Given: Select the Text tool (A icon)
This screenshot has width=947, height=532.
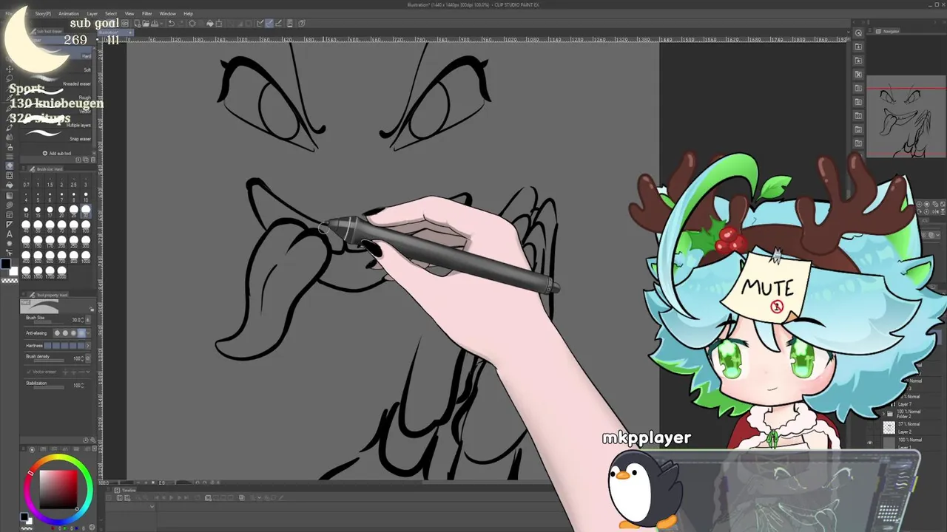Looking at the screenshot, I should coord(10,234).
